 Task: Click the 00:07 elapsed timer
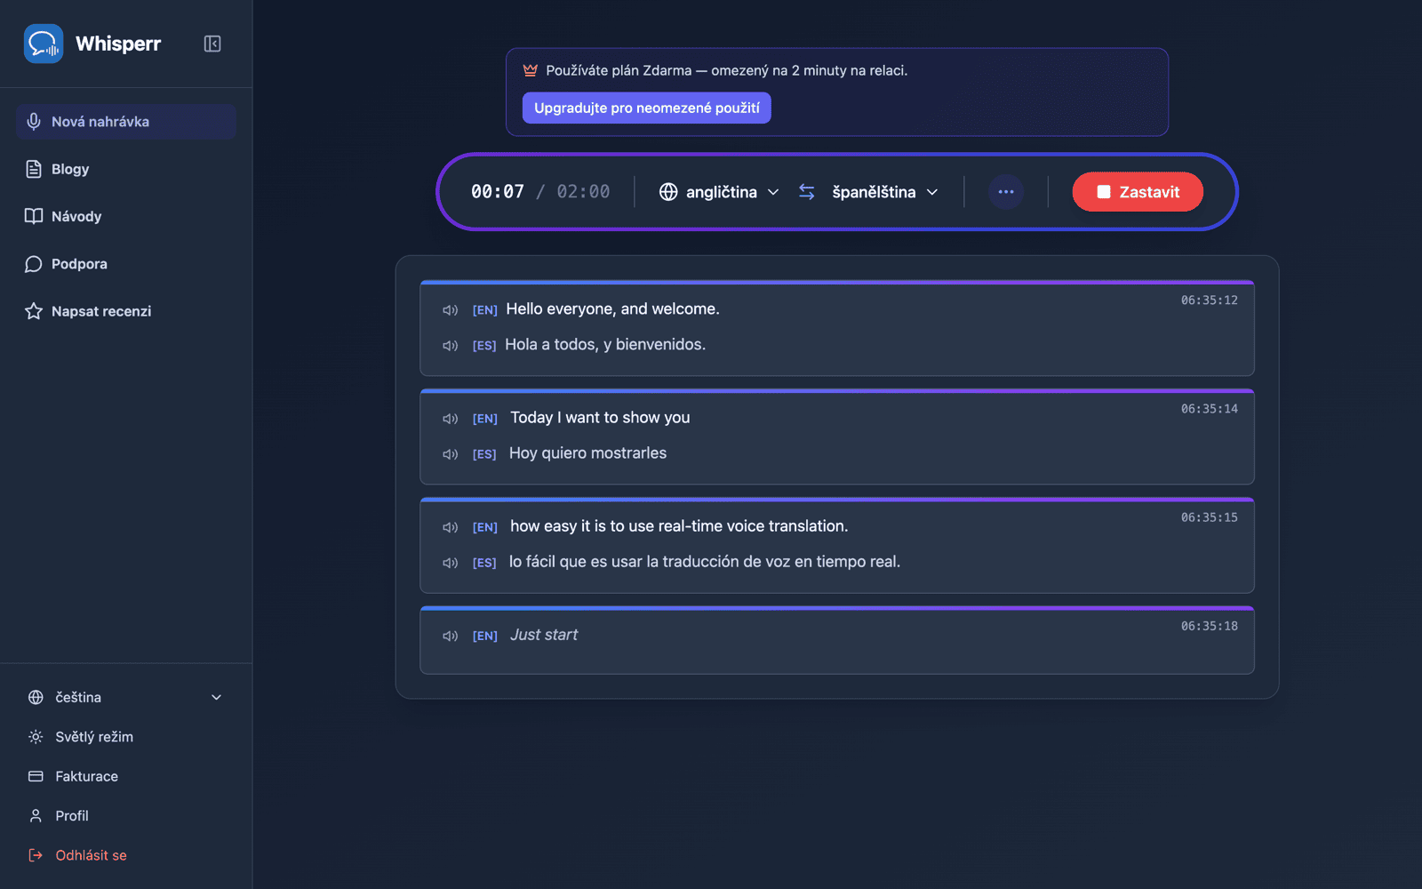(498, 192)
